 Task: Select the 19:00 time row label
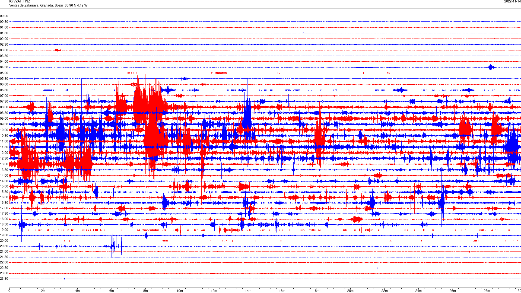[4, 230]
